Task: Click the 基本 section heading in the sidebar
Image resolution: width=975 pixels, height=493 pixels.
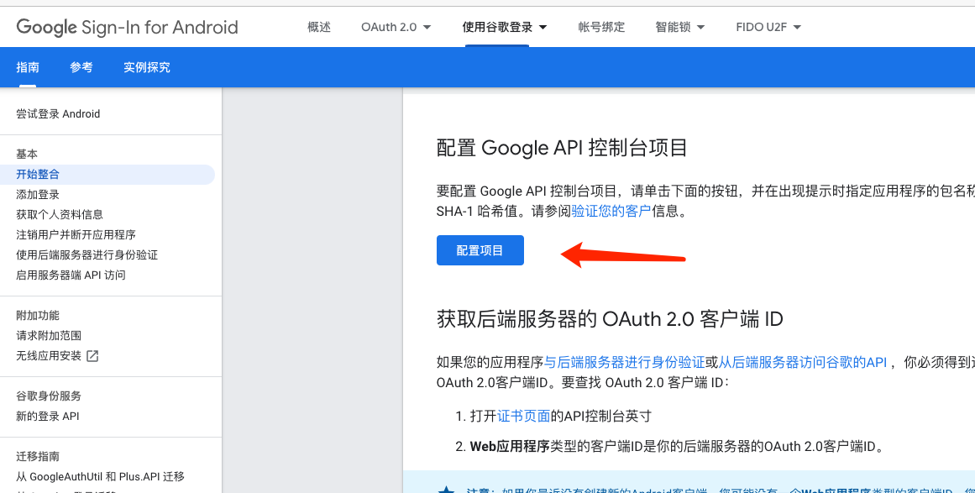Action: click(27, 154)
